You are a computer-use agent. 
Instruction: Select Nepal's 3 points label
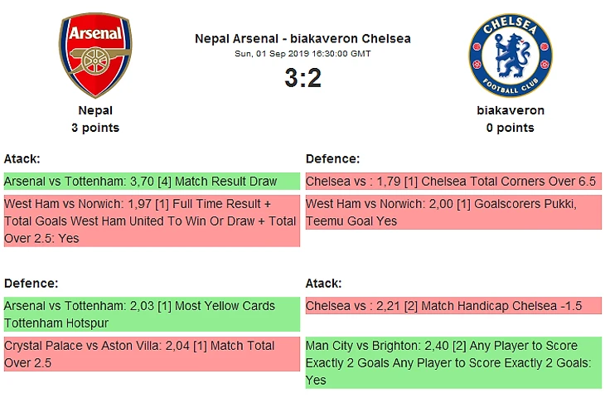(95, 128)
